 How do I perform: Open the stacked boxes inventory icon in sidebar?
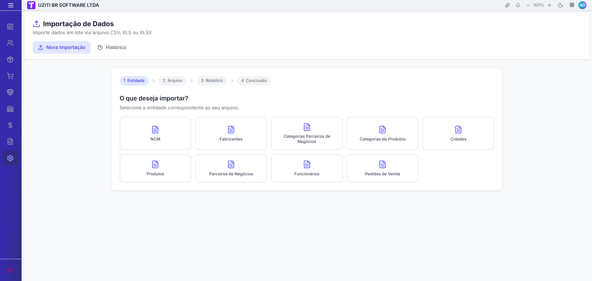coord(10,92)
